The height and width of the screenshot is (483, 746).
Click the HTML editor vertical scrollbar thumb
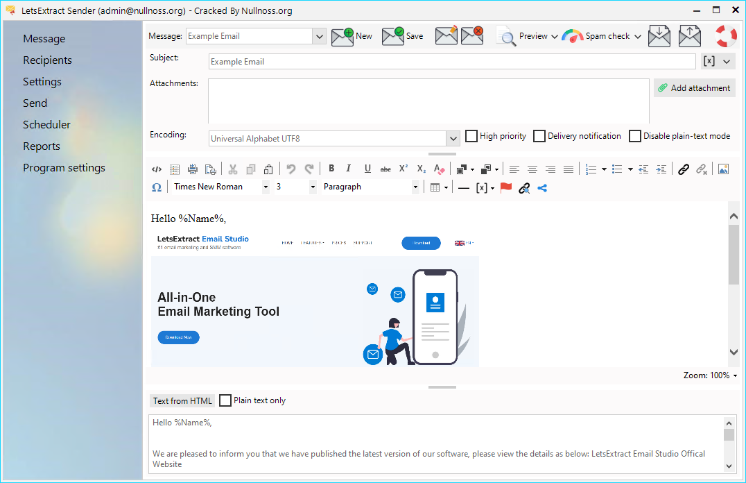(734, 255)
